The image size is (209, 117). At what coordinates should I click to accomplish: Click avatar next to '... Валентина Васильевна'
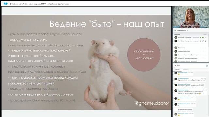point(176,55)
